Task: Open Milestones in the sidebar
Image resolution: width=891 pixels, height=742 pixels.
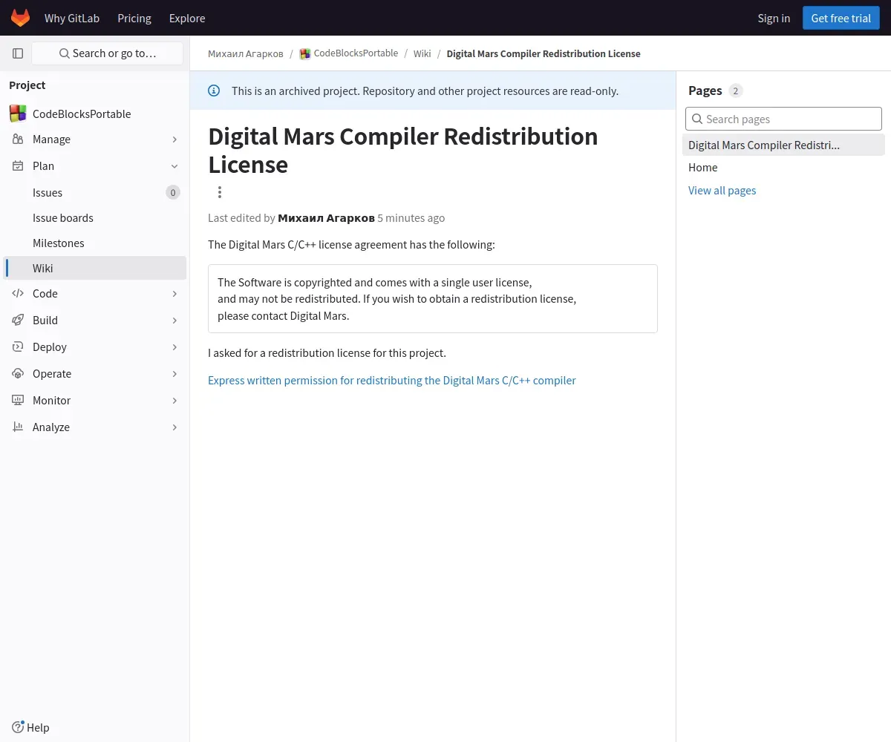Action: click(94, 243)
